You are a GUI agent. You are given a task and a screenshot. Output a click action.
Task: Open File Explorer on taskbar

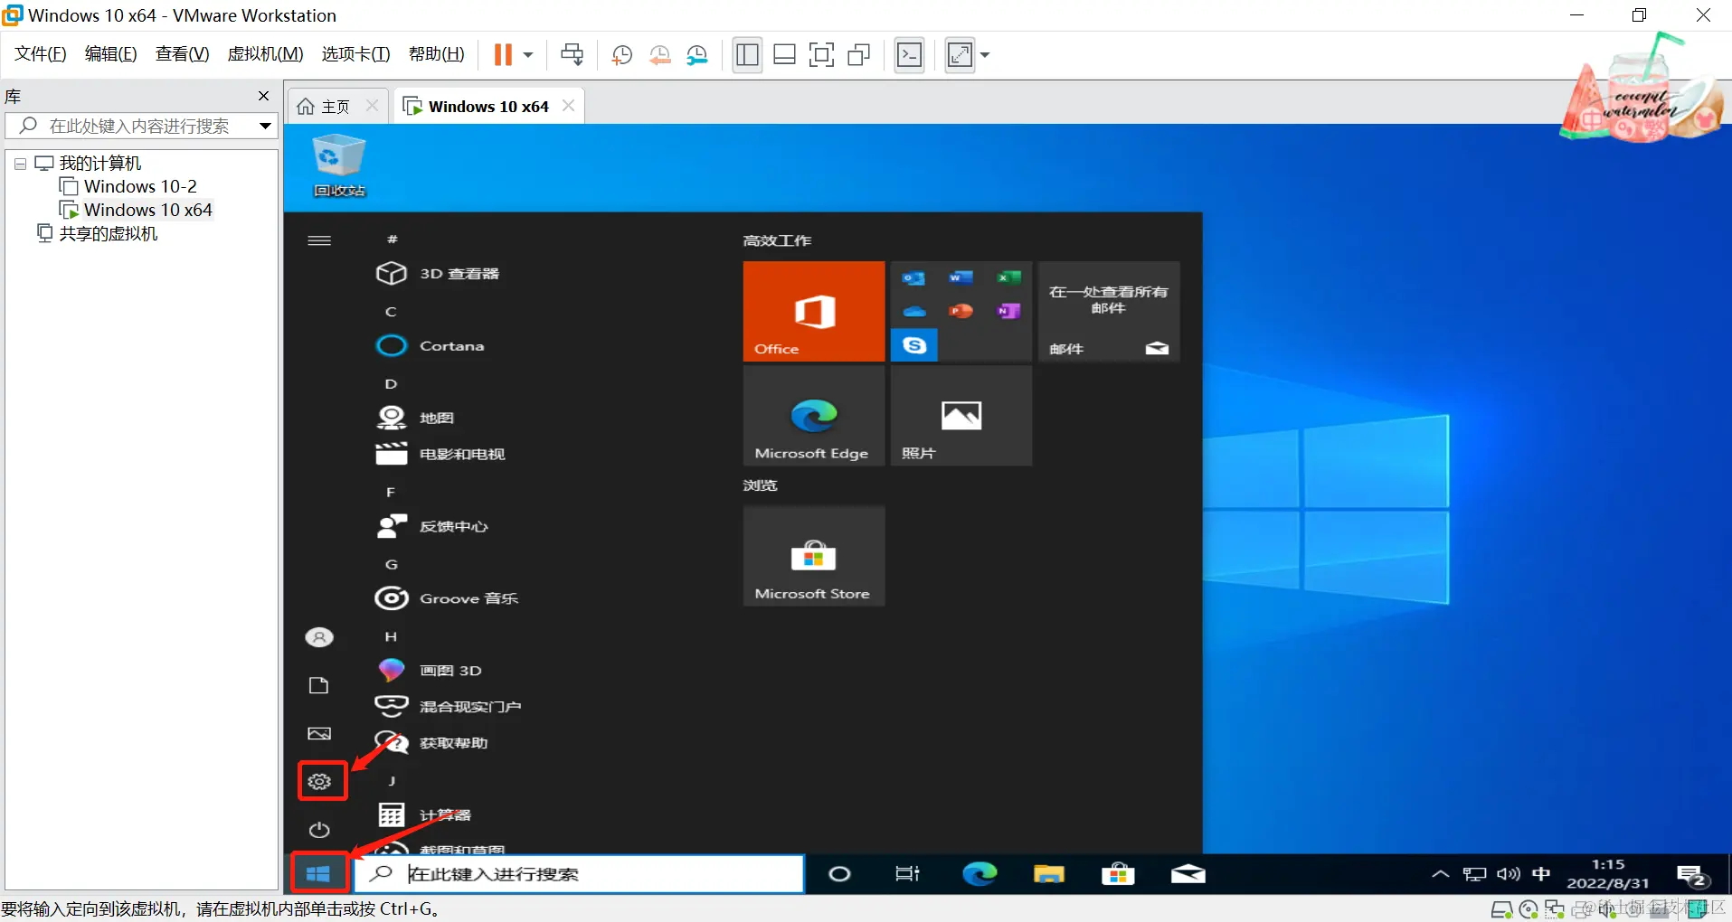1049,874
